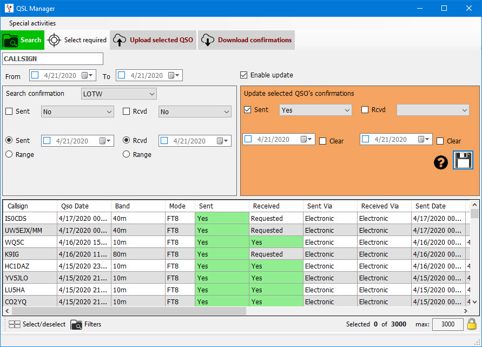Click the max value field showing 3000
The width and height of the screenshot is (482, 347).
pyautogui.click(x=447, y=324)
